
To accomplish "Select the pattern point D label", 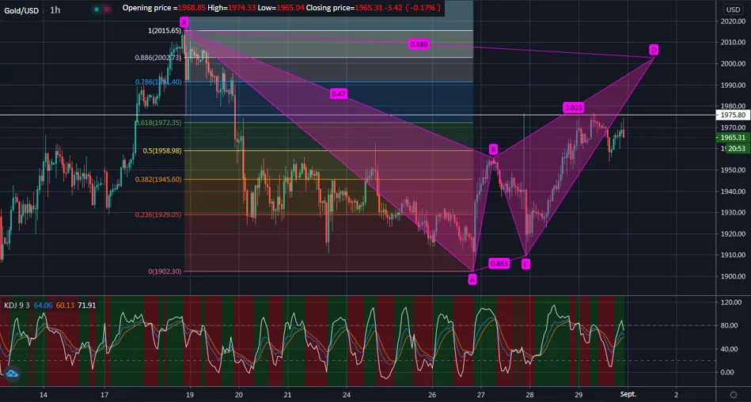I will (654, 49).
